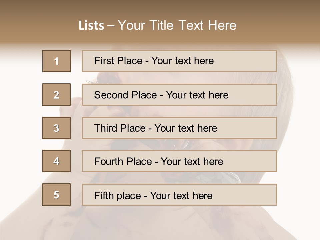The width and height of the screenshot is (320, 240).
Task: Click the number 5 box
Action: (56, 195)
